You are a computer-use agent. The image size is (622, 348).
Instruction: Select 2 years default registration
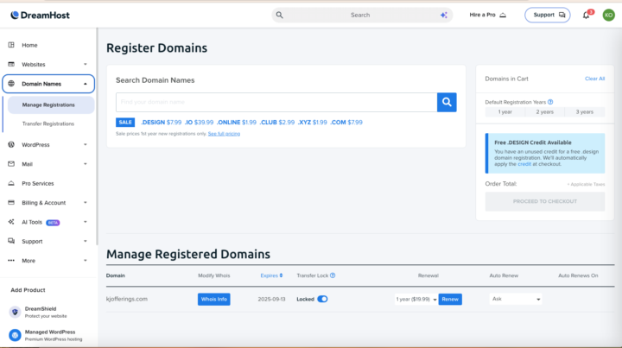(544, 111)
